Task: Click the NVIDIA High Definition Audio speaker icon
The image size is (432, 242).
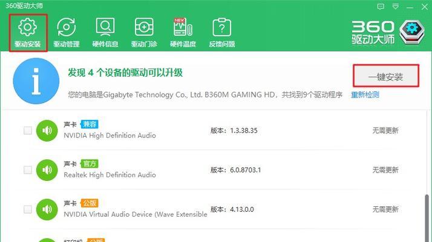Action: tap(47, 130)
